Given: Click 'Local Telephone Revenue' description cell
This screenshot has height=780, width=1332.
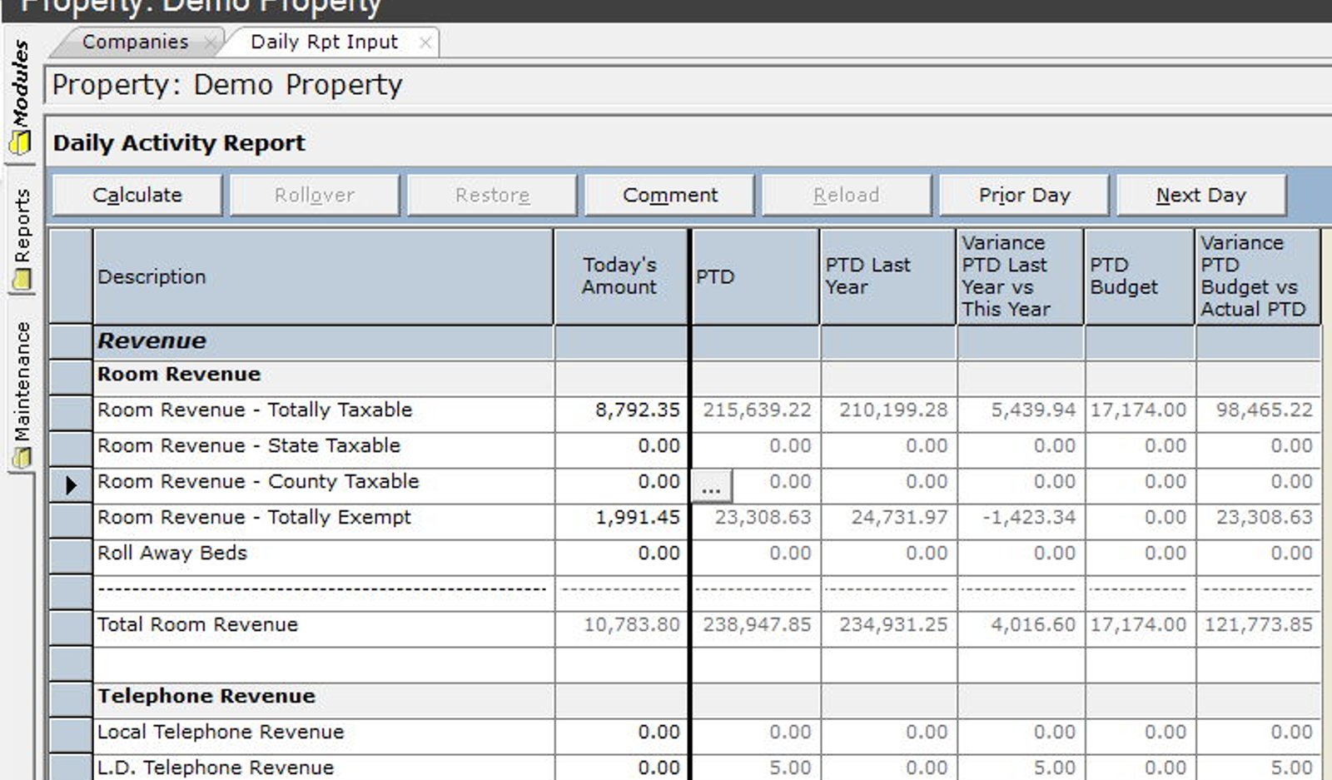Looking at the screenshot, I should click(323, 736).
